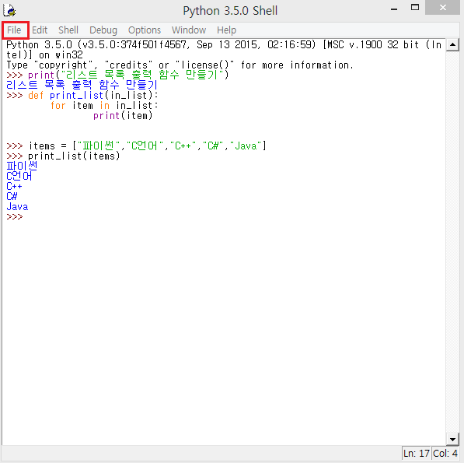
Task: Click the scrollbar up arrow
Action: [x=452, y=44]
